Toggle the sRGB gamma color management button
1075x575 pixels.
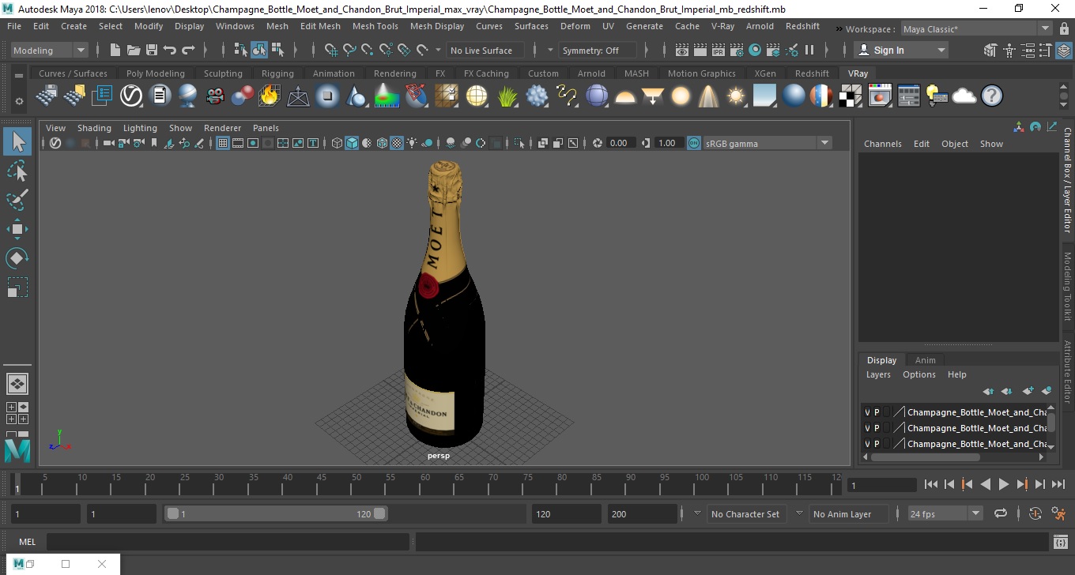[693, 143]
